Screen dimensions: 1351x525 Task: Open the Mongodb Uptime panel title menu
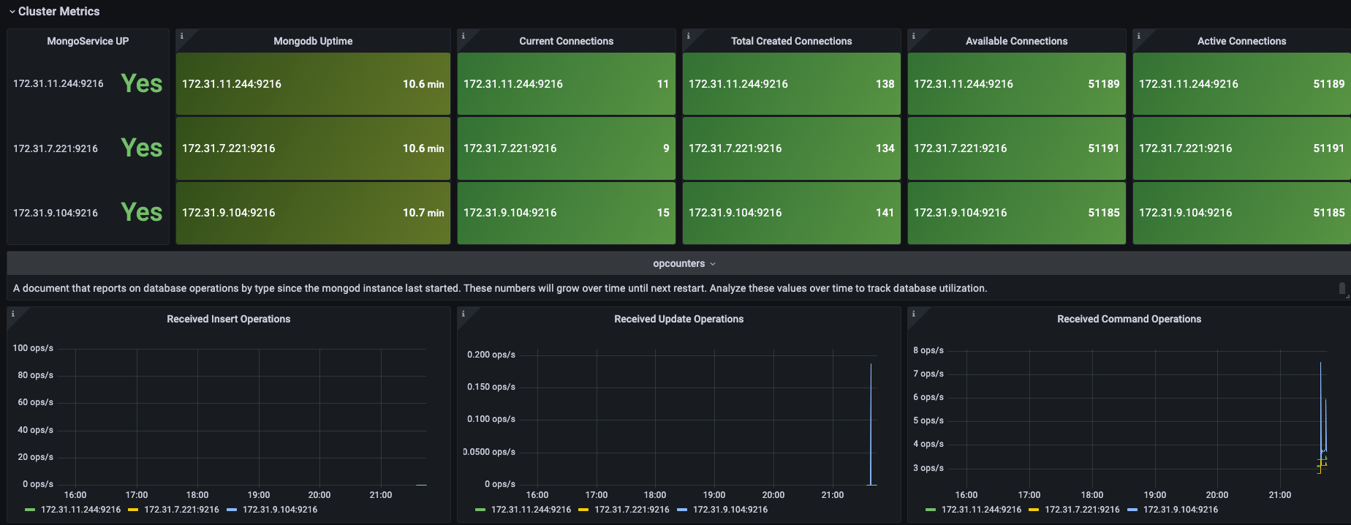tap(313, 41)
